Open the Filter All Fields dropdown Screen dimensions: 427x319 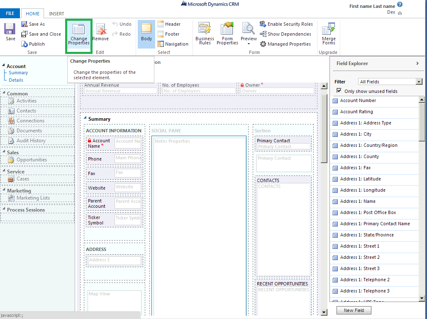click(419, 82)
